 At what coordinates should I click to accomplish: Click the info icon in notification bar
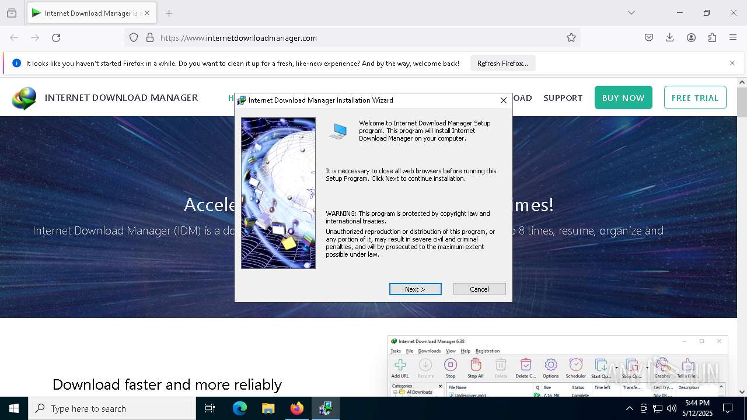[x=16, y=63]
